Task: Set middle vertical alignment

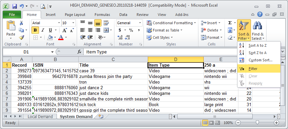Action: point(90,23)
